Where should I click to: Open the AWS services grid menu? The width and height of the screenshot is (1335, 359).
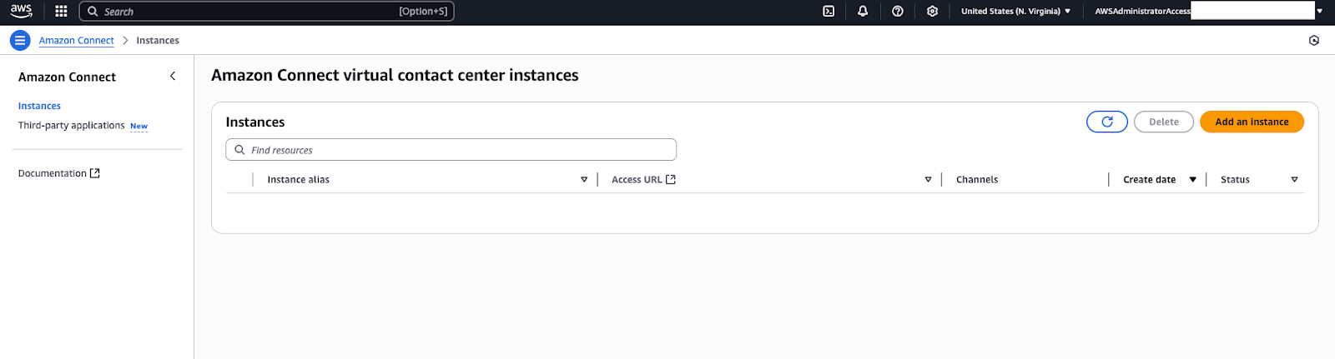[x=61, y=11]
